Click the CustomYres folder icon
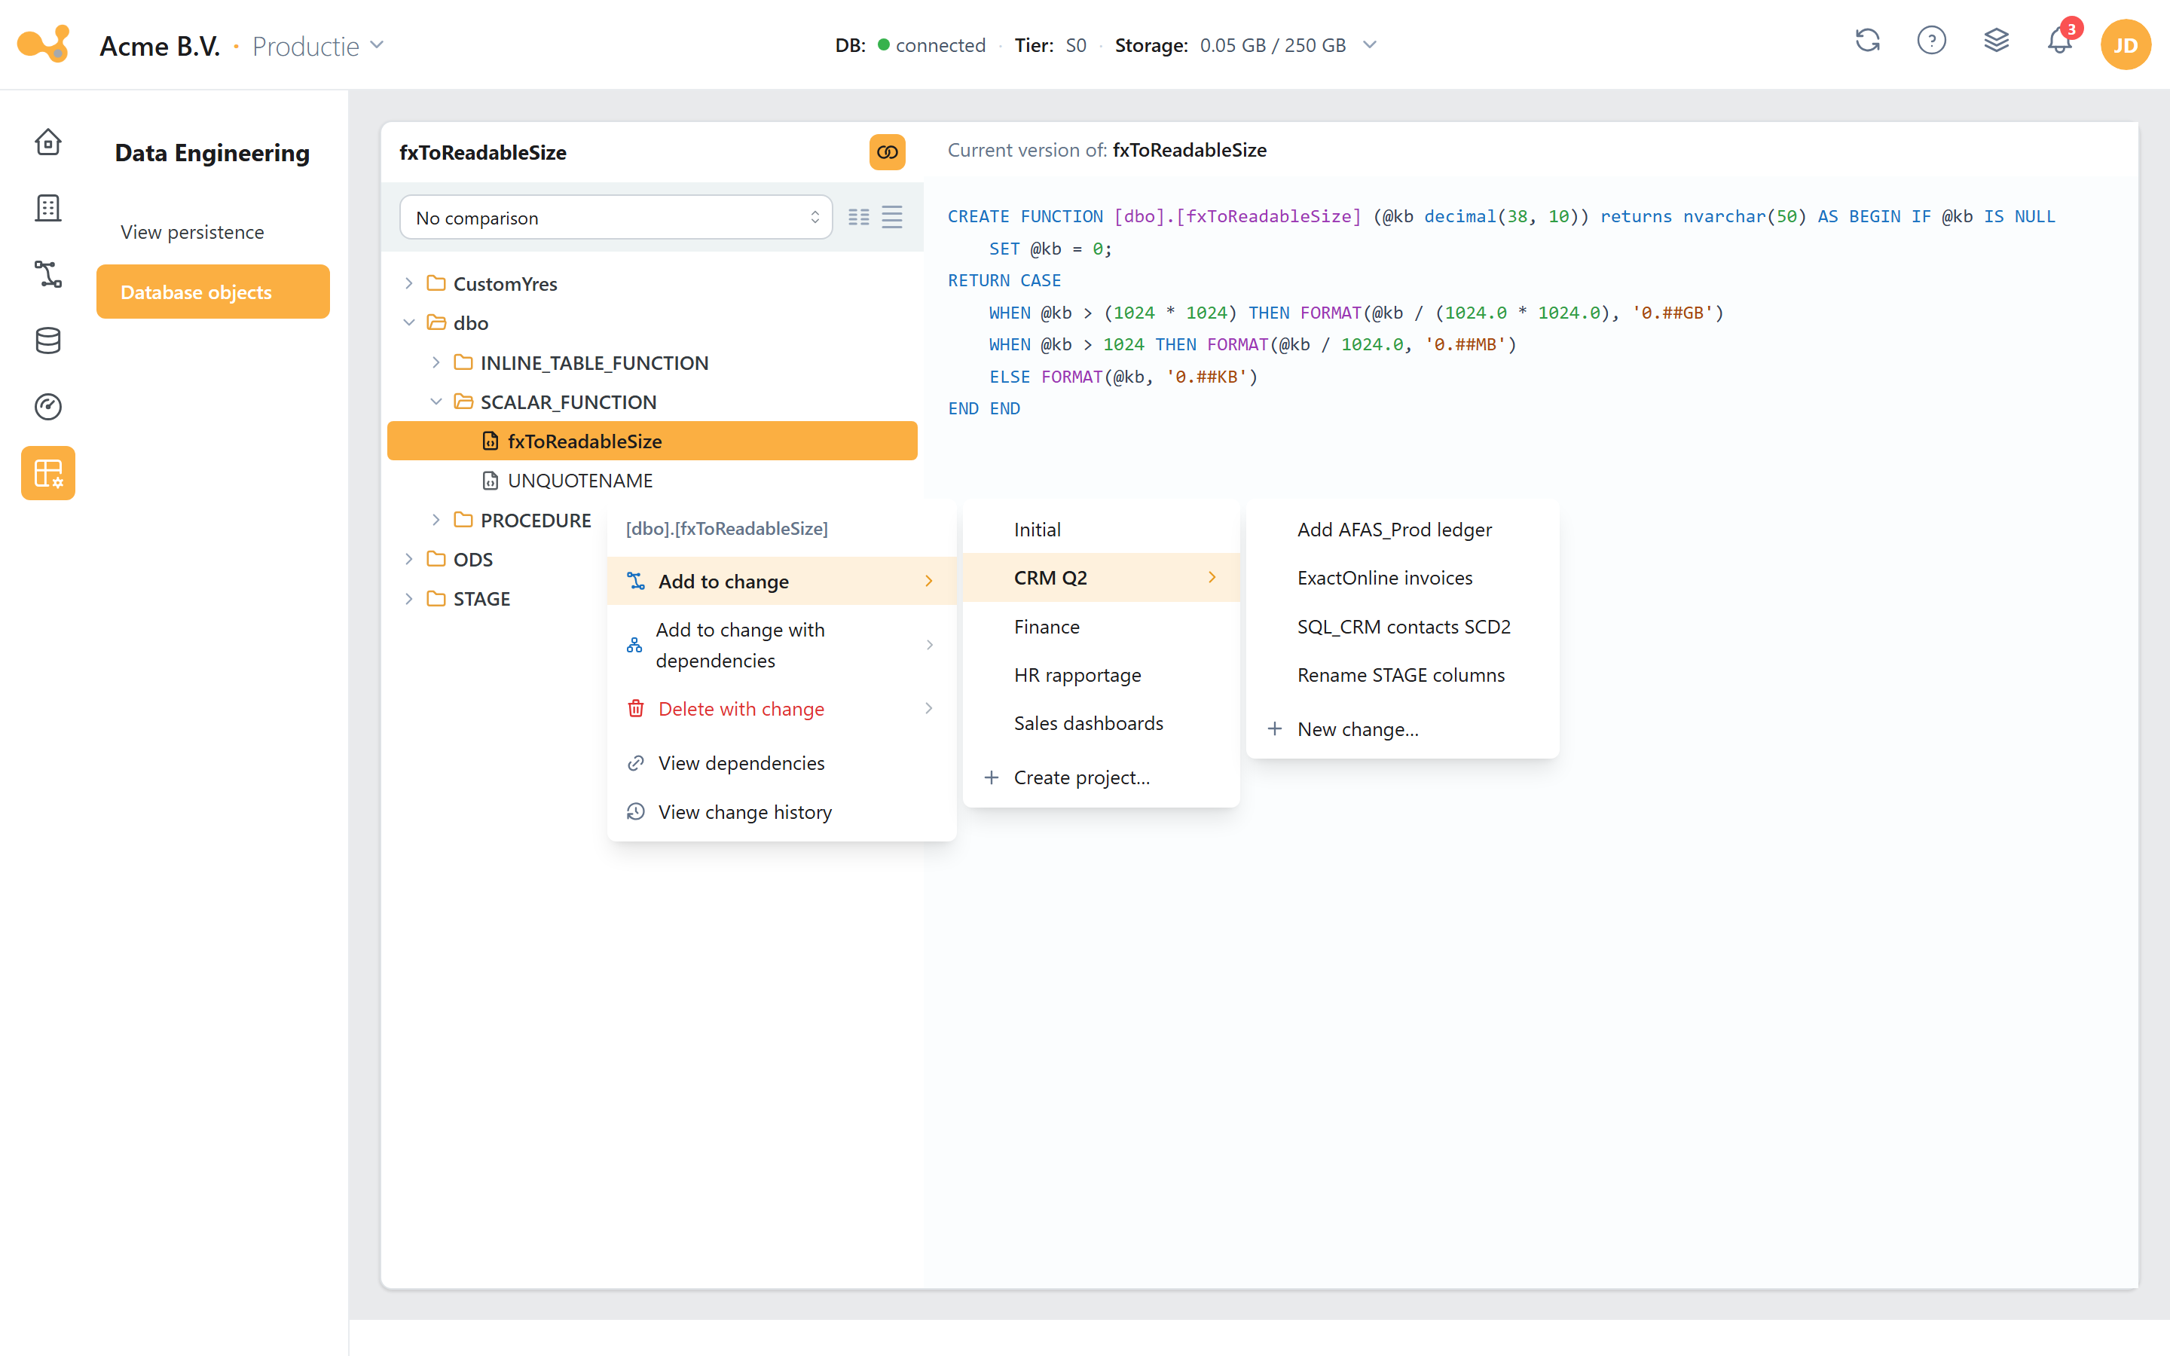This screenshot has height=1356, width=2170. [436, 283]
